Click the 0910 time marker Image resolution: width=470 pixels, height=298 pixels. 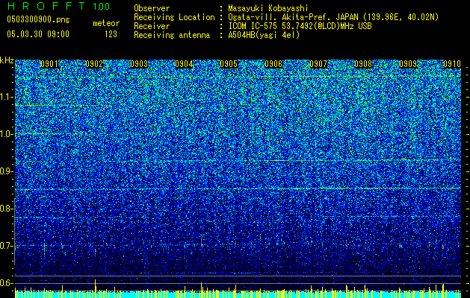click(x=452, y=64)
